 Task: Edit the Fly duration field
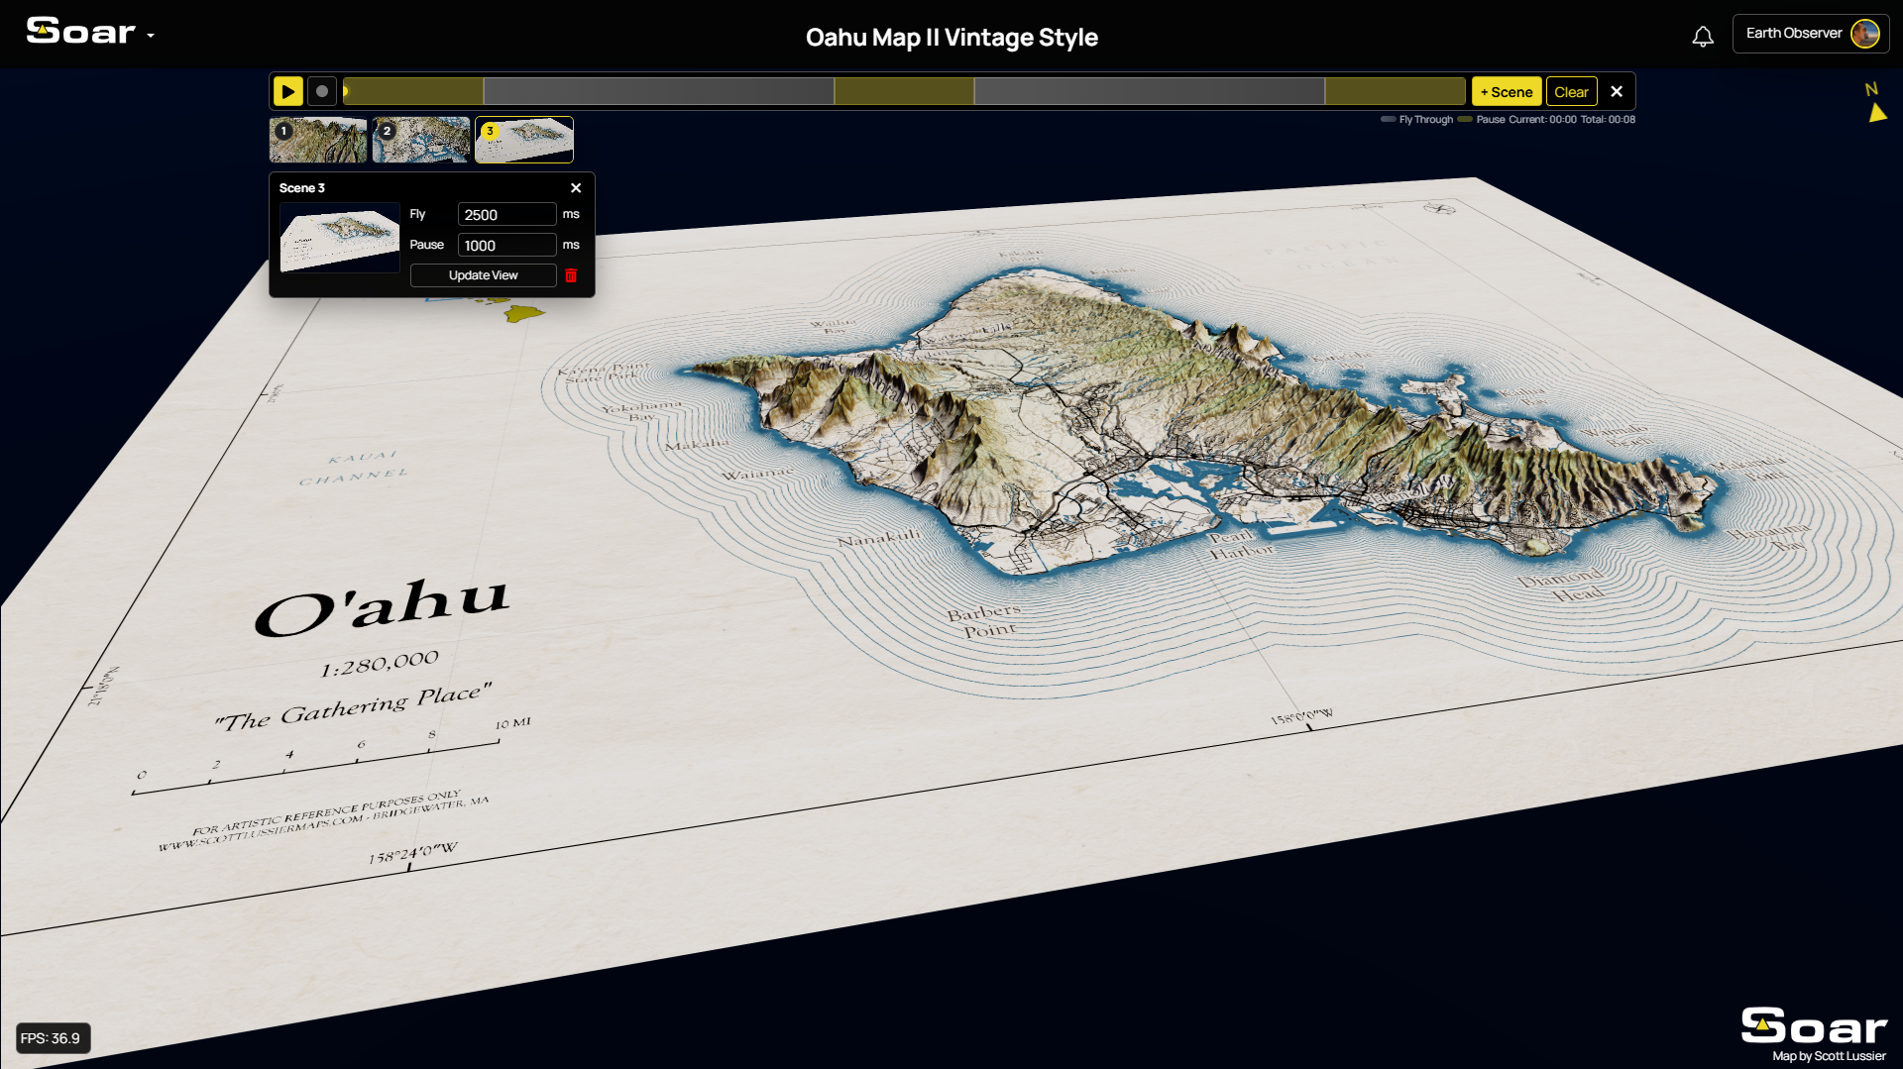[506, 214]
